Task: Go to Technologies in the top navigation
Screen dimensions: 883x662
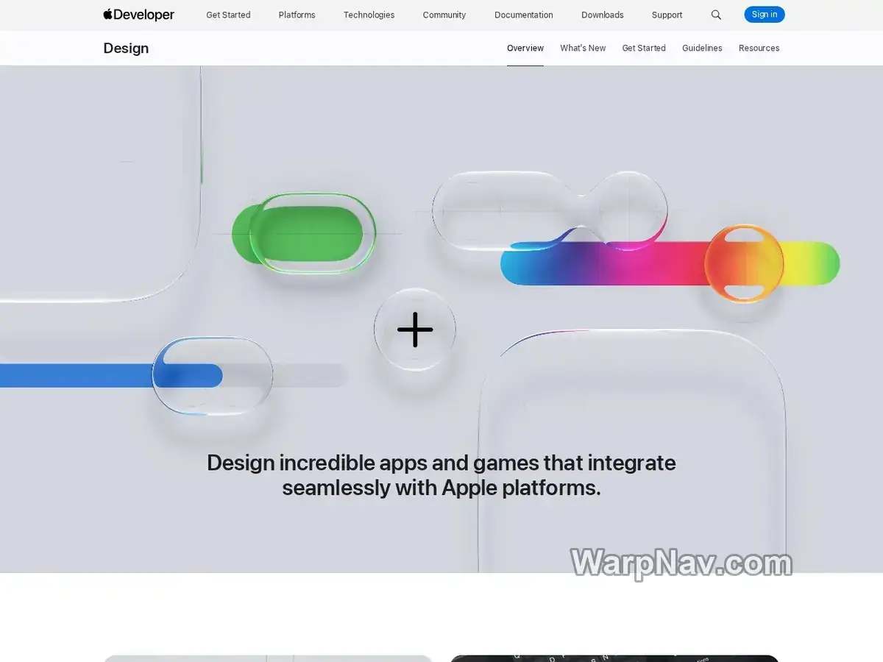Action: click(x=369, y=15)
